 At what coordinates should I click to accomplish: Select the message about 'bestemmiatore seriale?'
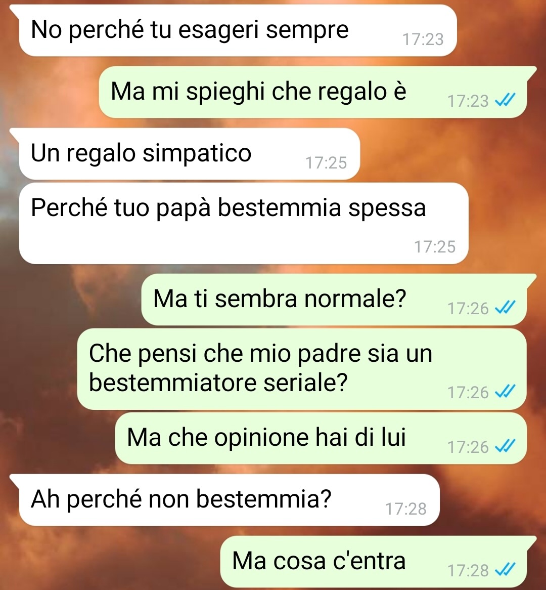coord(302,369)
